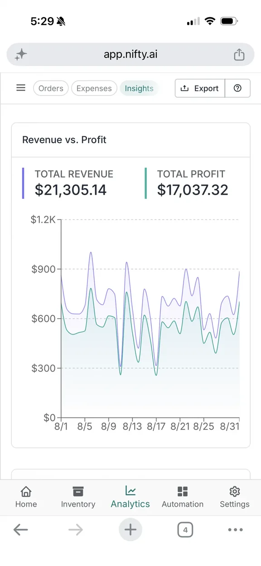
Task: Open Inventory in bottom navigation
Action: point(78,497)
